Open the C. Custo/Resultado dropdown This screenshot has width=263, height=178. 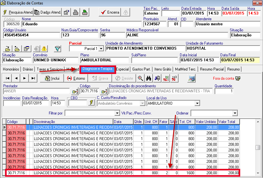point(142,103)
